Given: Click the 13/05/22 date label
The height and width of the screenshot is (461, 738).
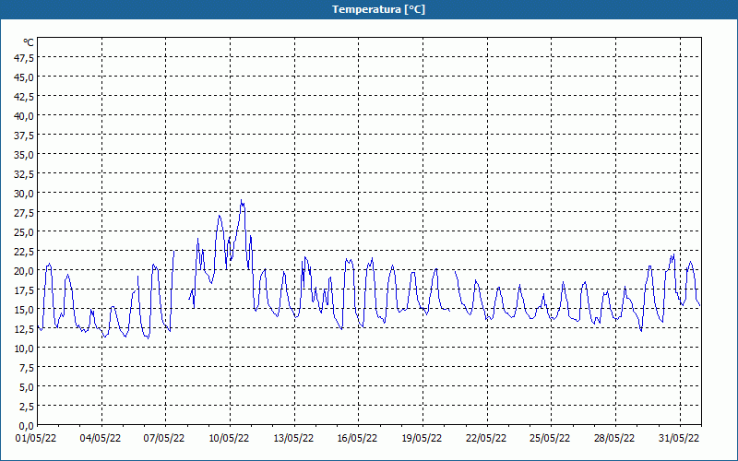Looking at the screenshot, I should (x=293, y=439).
